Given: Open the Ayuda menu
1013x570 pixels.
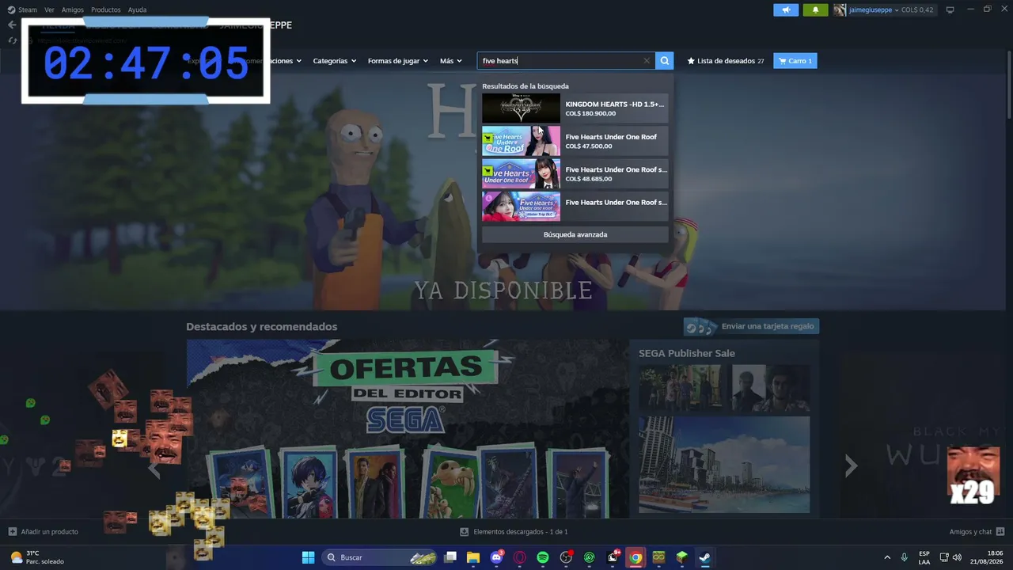Looking at the screenshot, I should tap(137, 9).
